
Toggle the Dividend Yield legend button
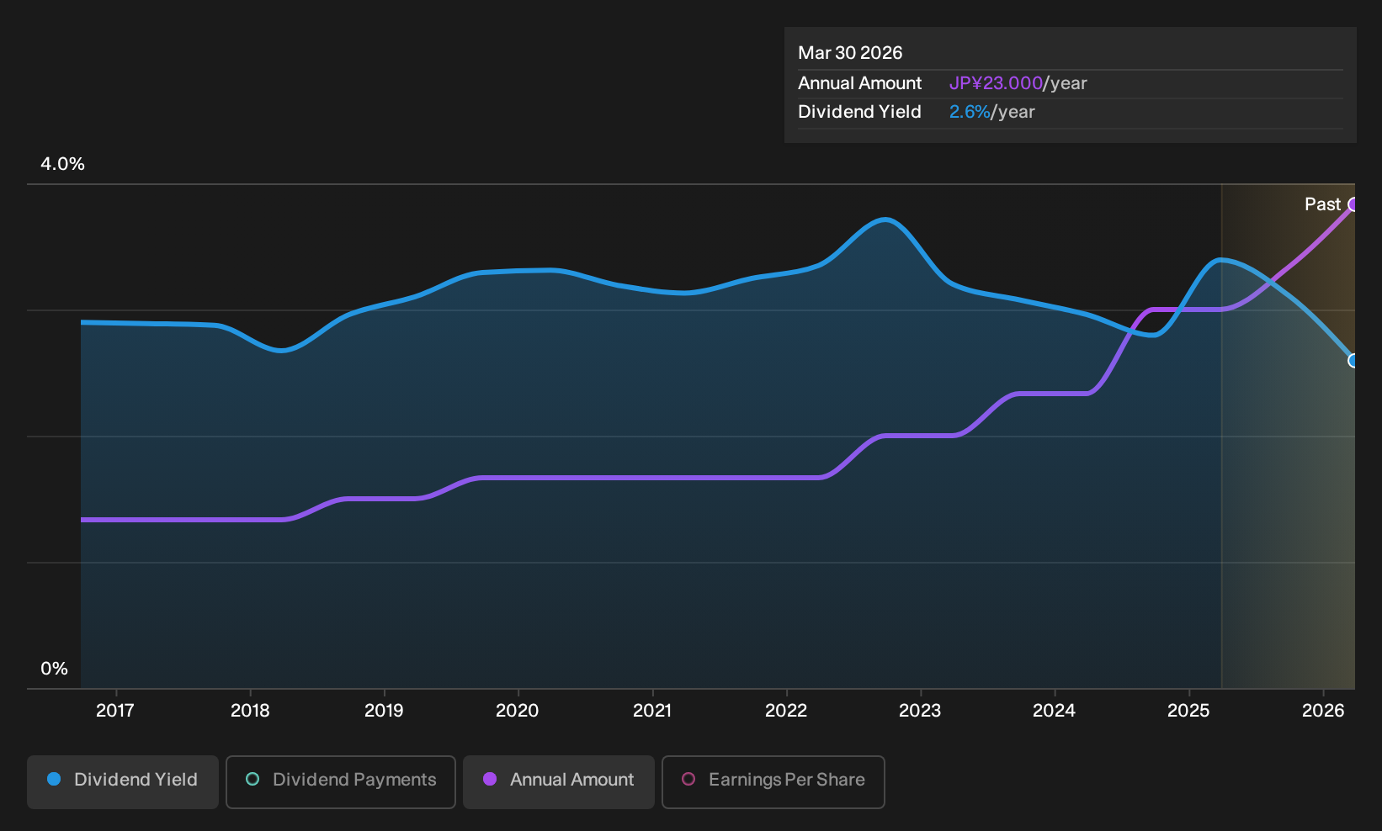123,782
